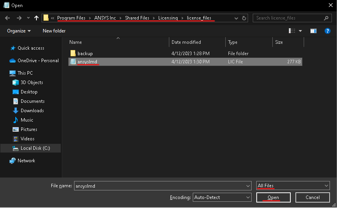Toggle the preview pane icon

(x=313, y=31)
